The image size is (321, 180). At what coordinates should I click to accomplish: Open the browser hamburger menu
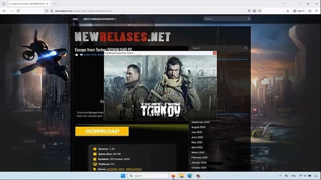[x=316, y=11]
